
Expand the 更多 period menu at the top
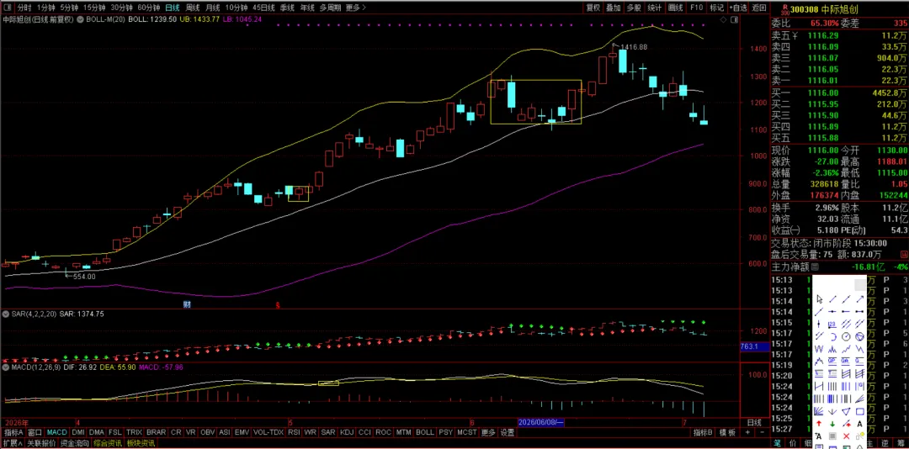(355, 8)
